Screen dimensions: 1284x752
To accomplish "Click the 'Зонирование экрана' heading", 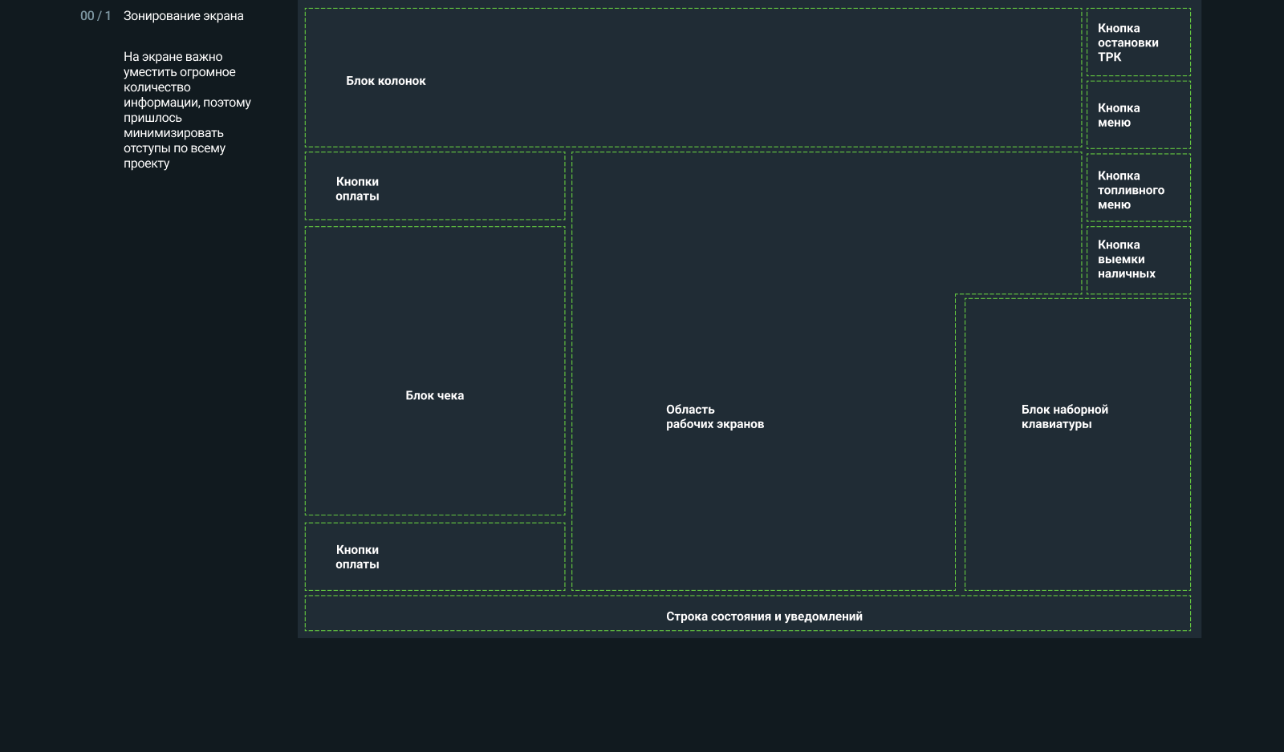I will 183,16.
